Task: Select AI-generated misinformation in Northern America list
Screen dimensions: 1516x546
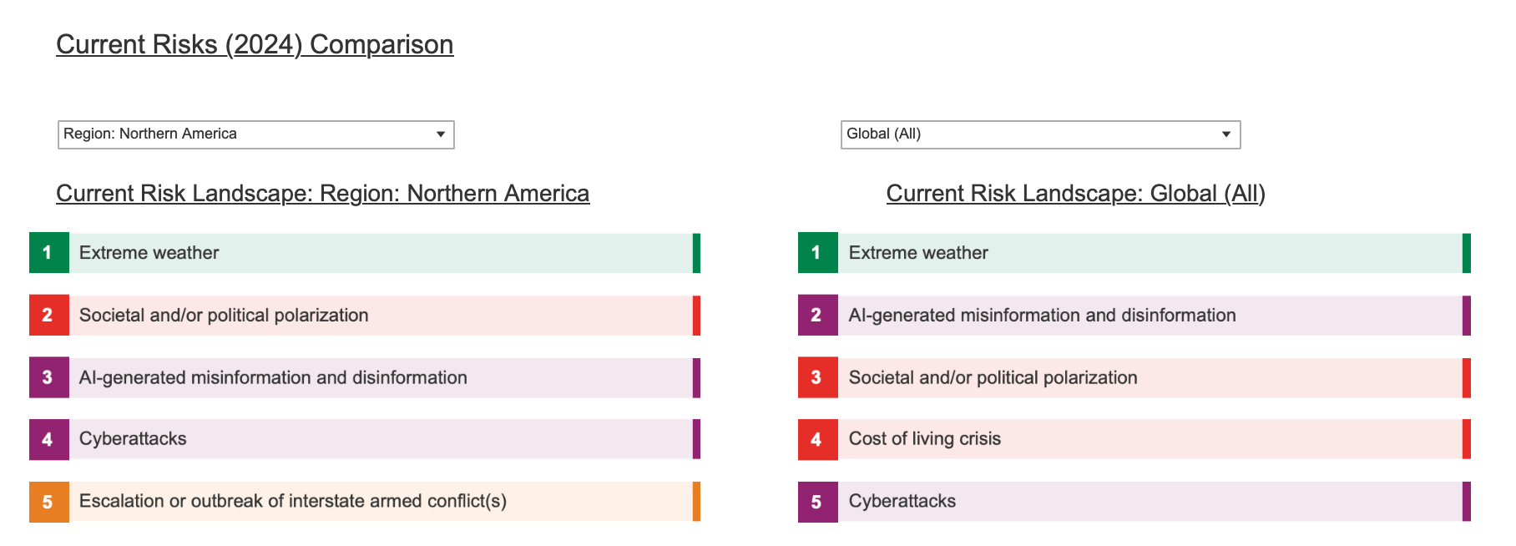Action: tap(365, 378)
